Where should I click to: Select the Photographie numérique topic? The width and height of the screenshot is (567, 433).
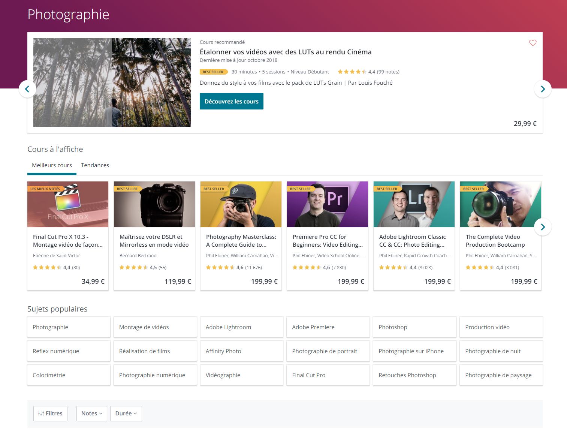pyautogui.click(x=155, y=375)
